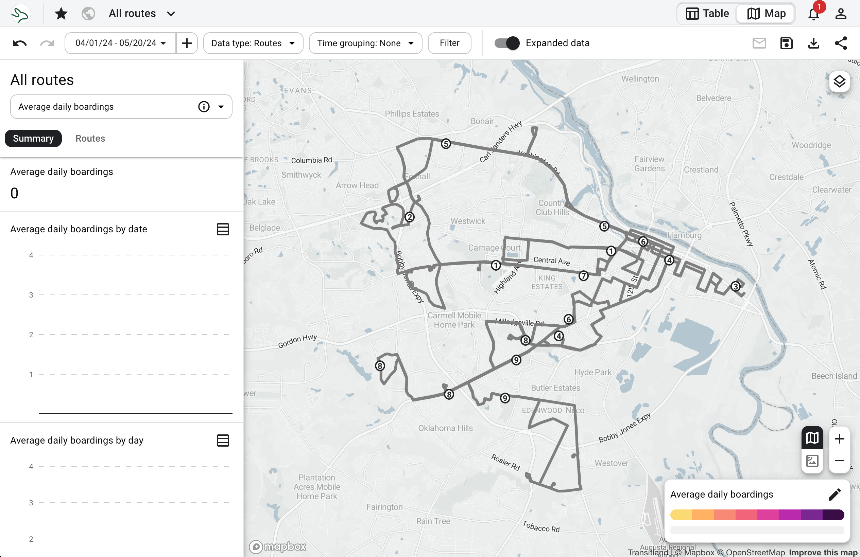Click route 2 marker on the map

[x=409, y=217]
